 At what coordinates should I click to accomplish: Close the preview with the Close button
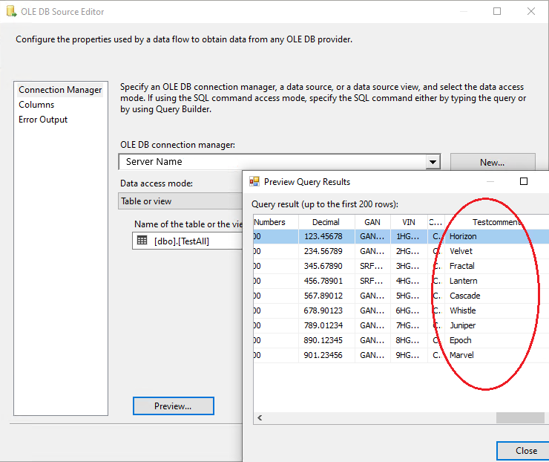(x=526, y=450)
